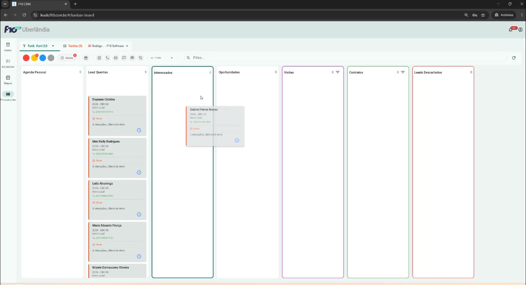
Task: Select the blue status color filter
Action: 43,58
